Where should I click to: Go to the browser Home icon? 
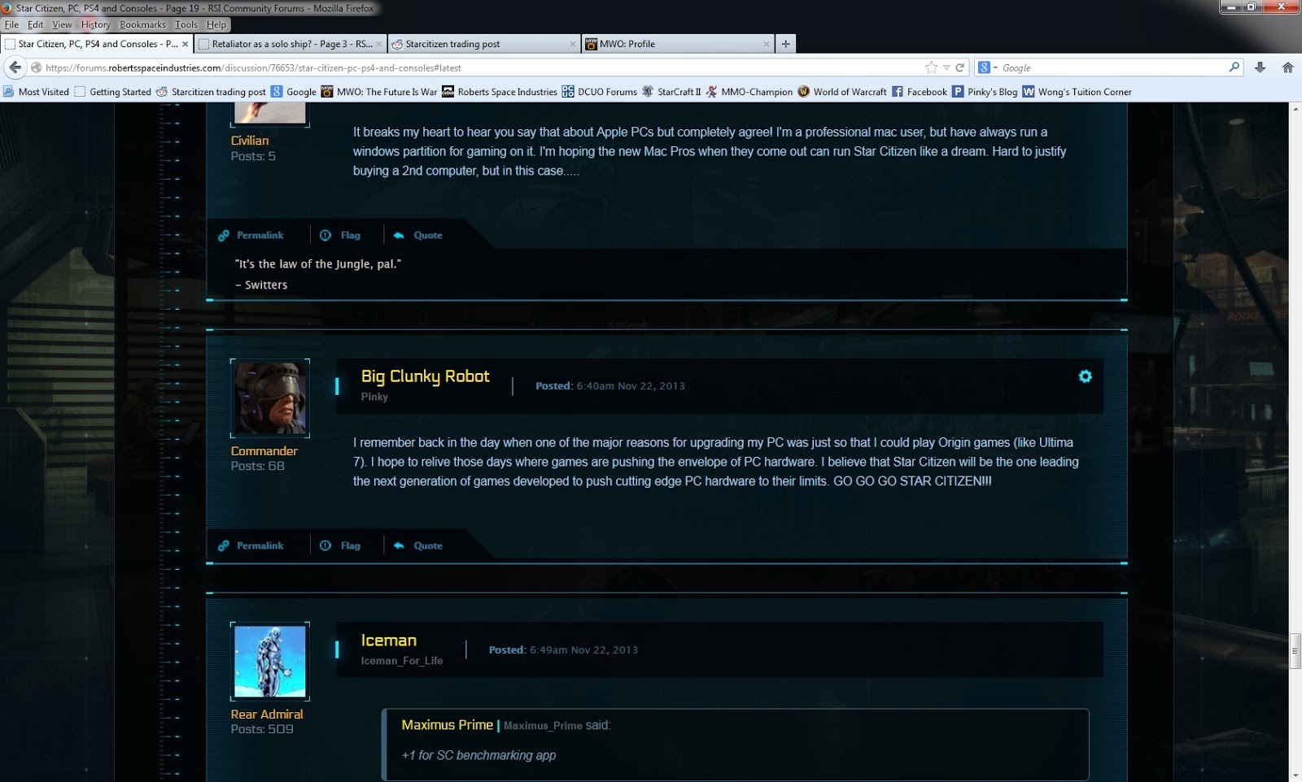pyautogui.click(x=1287, y=67)
